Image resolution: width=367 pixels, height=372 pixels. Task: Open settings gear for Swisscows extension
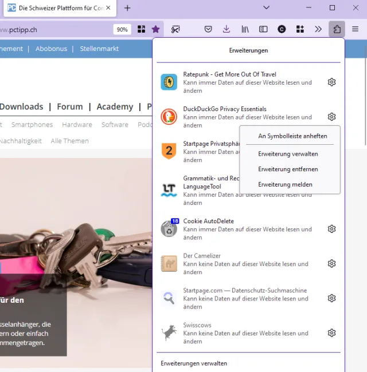[331, 333]
